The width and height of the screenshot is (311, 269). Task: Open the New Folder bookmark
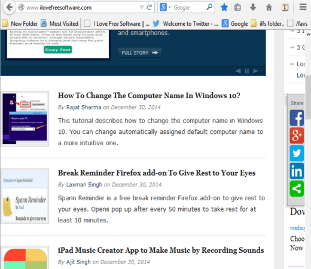[x=20, y=24]
